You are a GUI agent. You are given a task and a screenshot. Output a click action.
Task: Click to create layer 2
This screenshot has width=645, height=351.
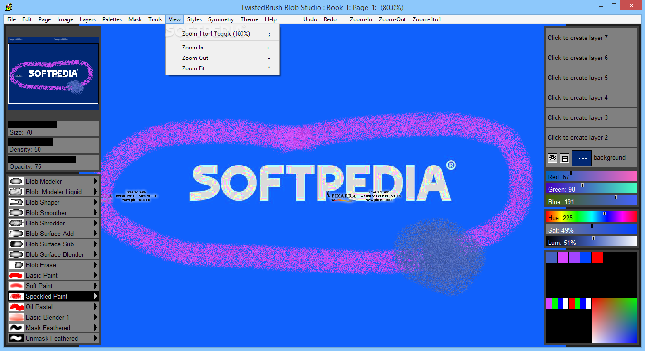point(591,137)
